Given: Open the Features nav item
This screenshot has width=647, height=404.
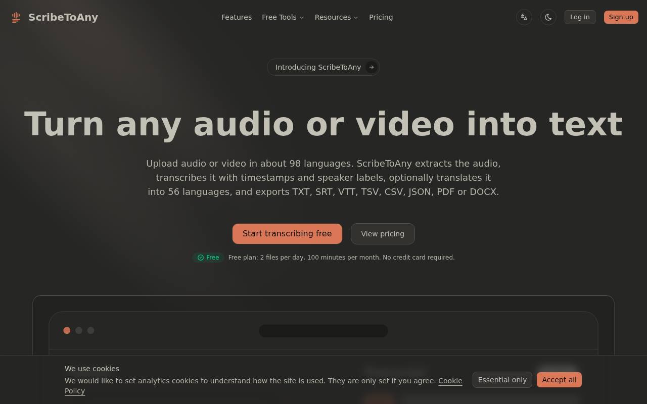Looking at the screenshot, I should click(237, 17).
